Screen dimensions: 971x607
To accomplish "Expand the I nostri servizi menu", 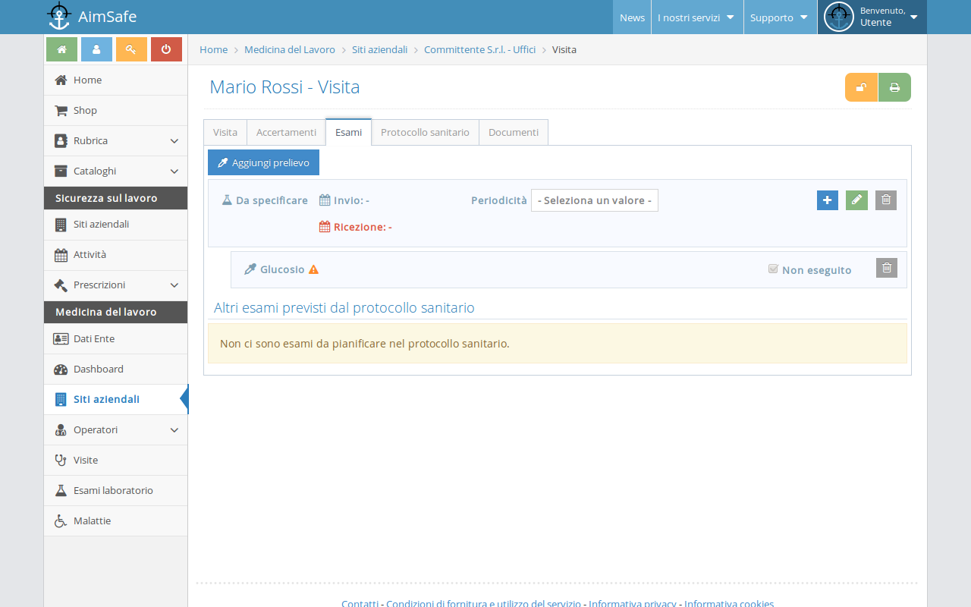I will click(x=696, y=17).
